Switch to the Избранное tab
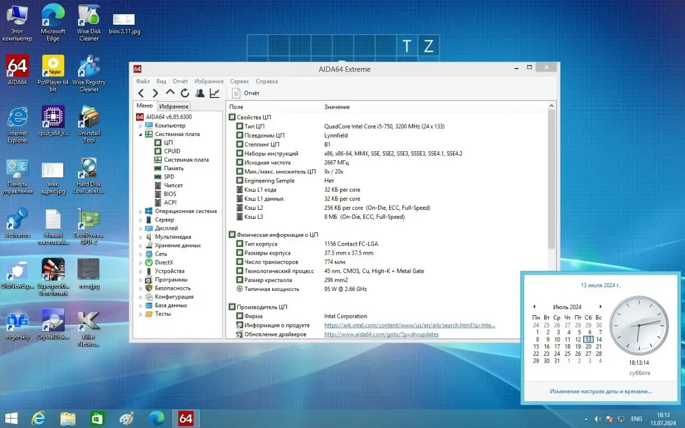Viewport: 685px width, 428px height. coord(173,105)
